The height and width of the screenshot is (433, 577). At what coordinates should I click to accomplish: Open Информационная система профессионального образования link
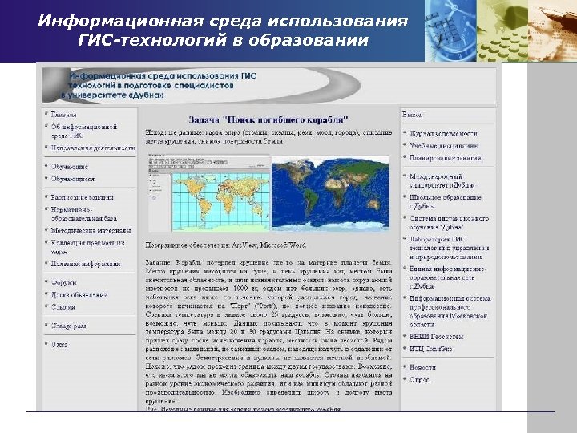[x=450, y=311]
